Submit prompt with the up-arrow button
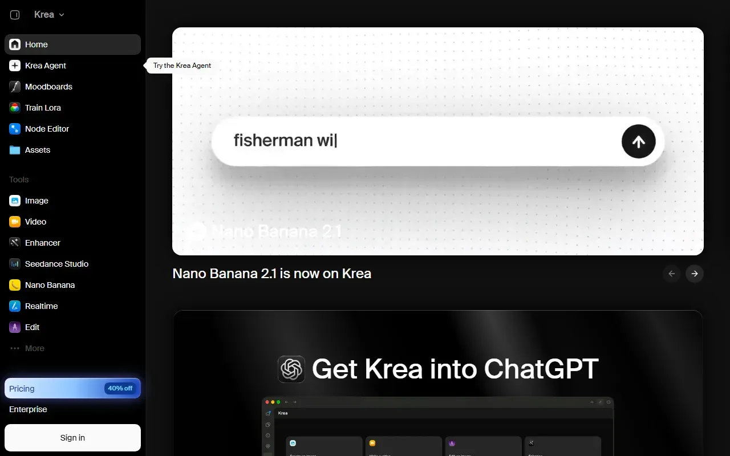Image resolution: width=730 pixels, height=456 pixels. 639,141
